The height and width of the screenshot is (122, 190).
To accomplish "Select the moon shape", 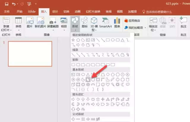I will pos(123,84).
